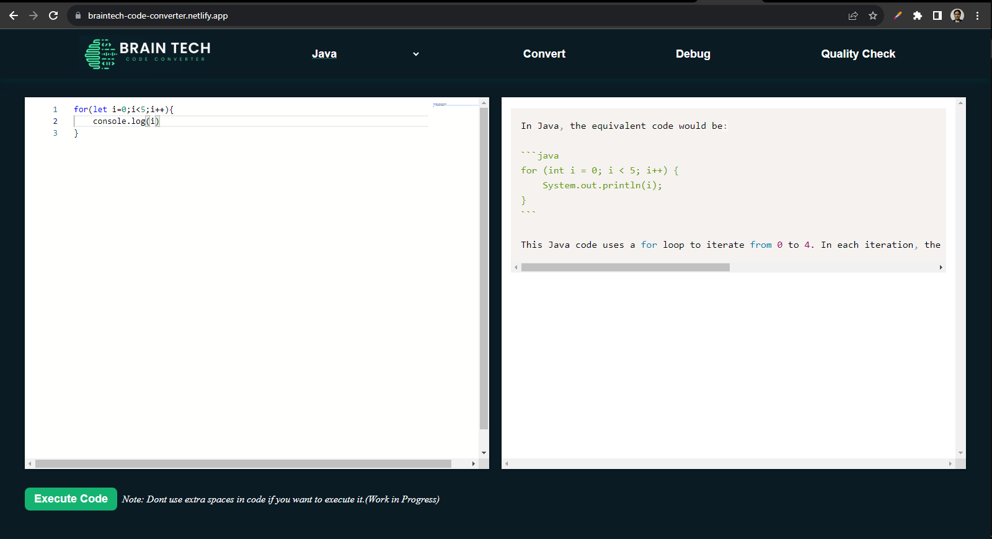
Task: Select line number 3 in the gutter
Action: pyautogui.click(x=55, y=133)
